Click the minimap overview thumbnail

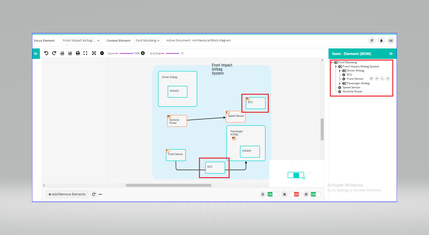pyautogui.click(x=297, y=174)
